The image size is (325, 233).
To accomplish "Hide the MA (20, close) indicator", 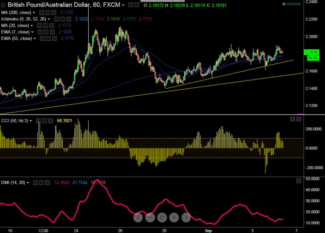I will [x=39, y=25].
